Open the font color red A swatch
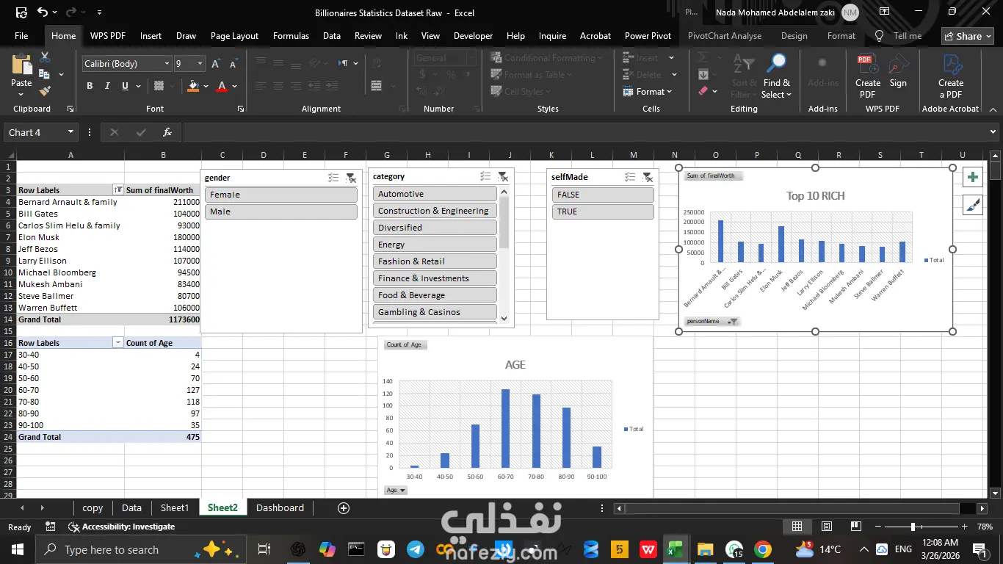 [222, 86]
